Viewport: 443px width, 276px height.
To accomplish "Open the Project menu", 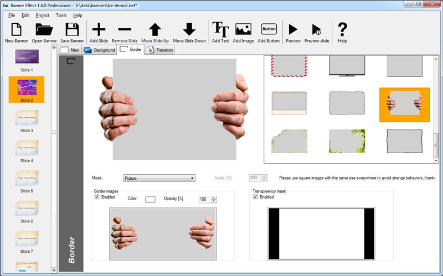I will tap(42, 15).
